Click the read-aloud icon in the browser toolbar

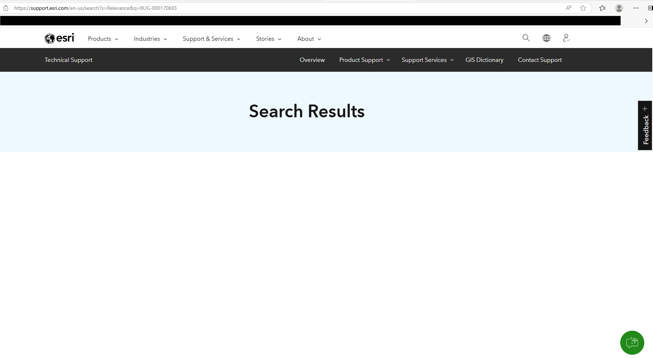pyautogui.click(x=569, y=8)
